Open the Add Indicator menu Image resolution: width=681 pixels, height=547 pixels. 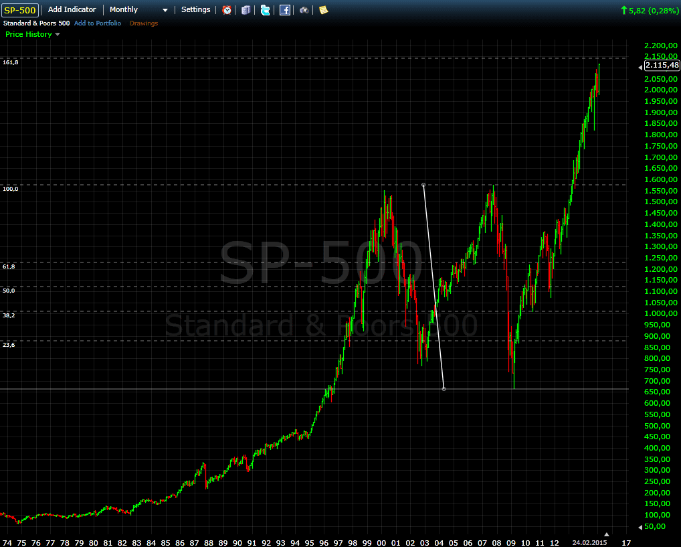pyautogui.click(x=72, y=9)
